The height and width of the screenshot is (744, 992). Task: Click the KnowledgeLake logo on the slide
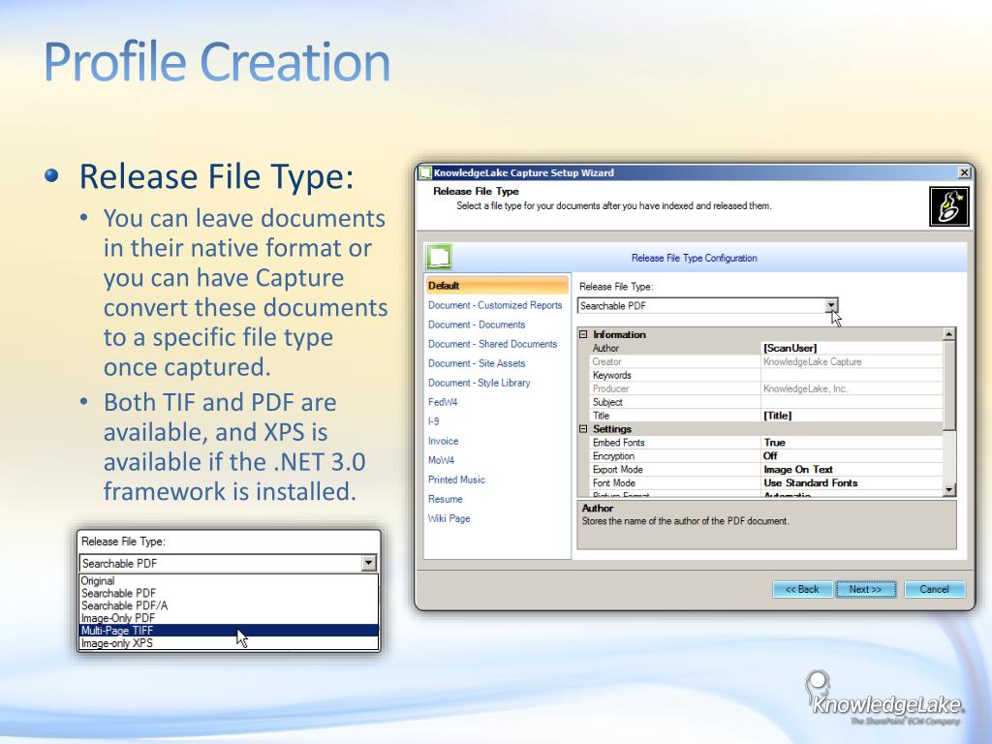pyautogui.click(x=884, y=697)
